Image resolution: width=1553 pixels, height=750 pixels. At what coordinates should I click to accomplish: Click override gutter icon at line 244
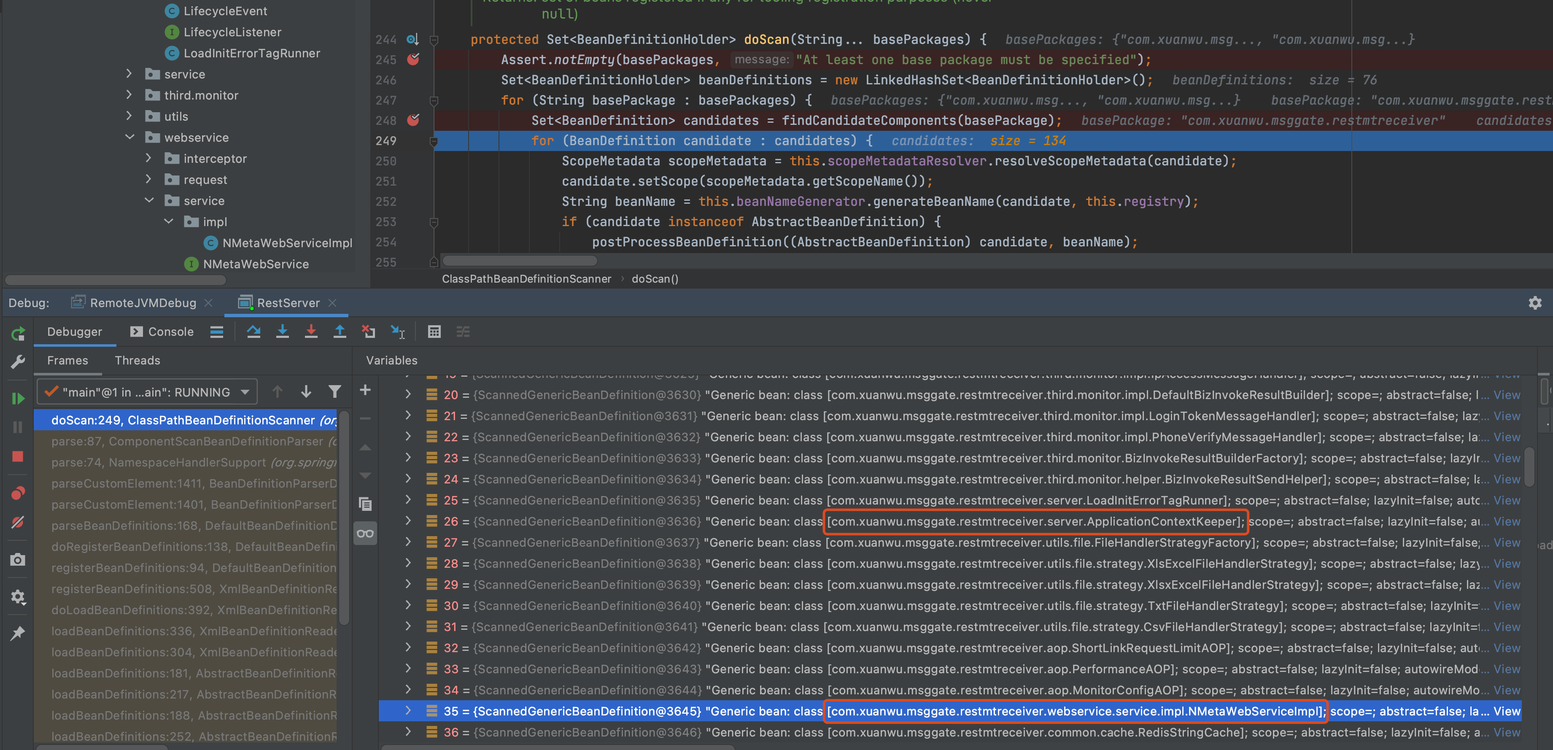click(x=413, y=39)
